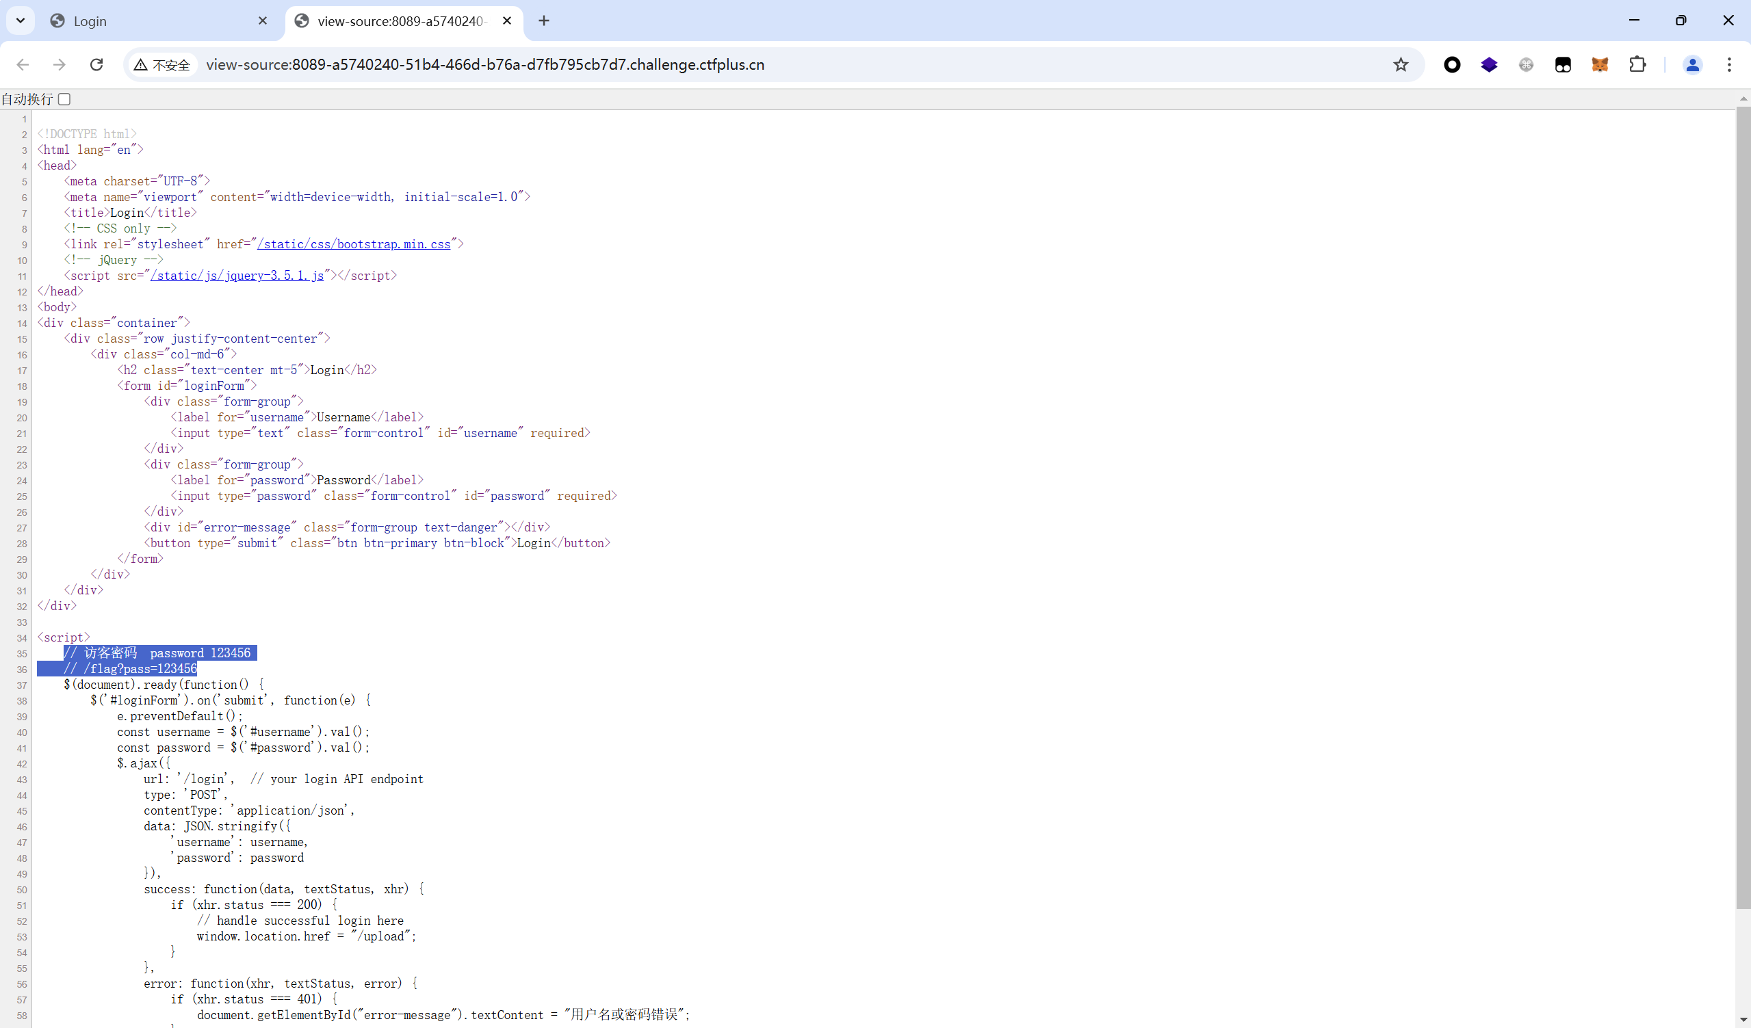The height and width of the screenshot is (1028, 1751).
Task: Open the Extensions puzzle menu
Action: [x=1637, y=64]
